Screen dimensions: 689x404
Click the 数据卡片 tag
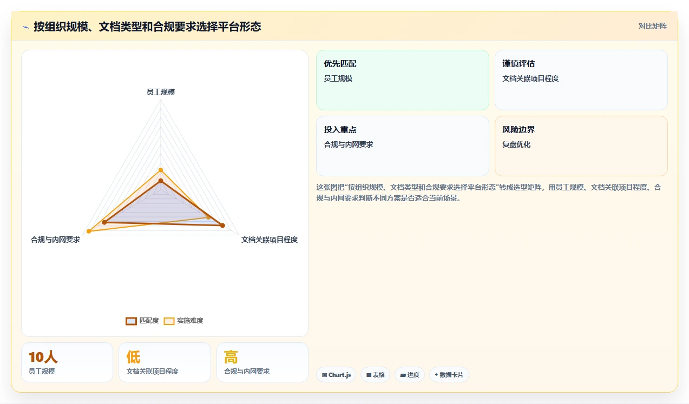pos(449,375)
